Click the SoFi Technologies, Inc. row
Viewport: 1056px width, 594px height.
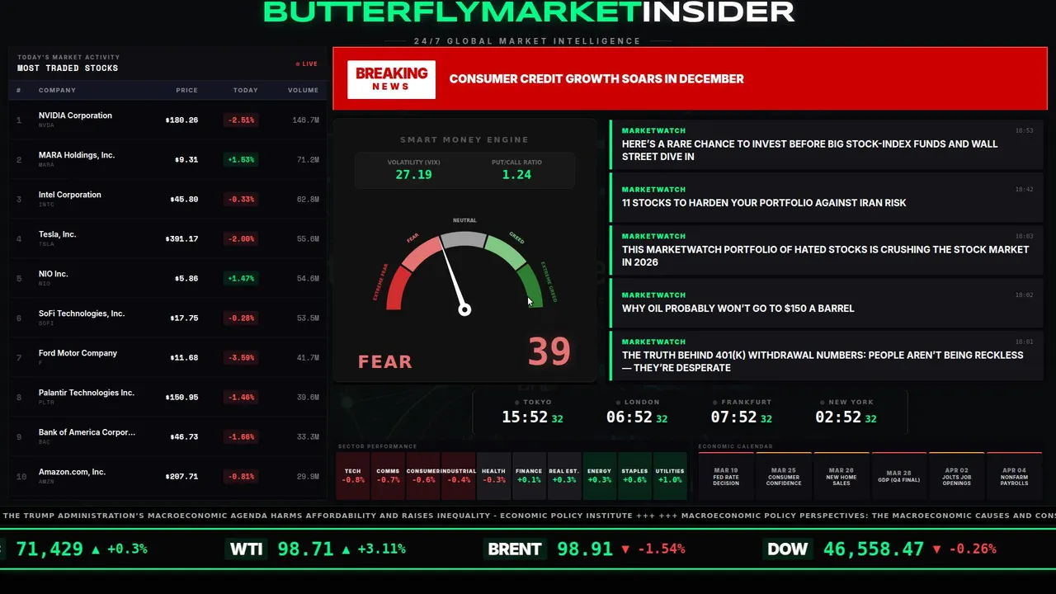click(168, 318)
